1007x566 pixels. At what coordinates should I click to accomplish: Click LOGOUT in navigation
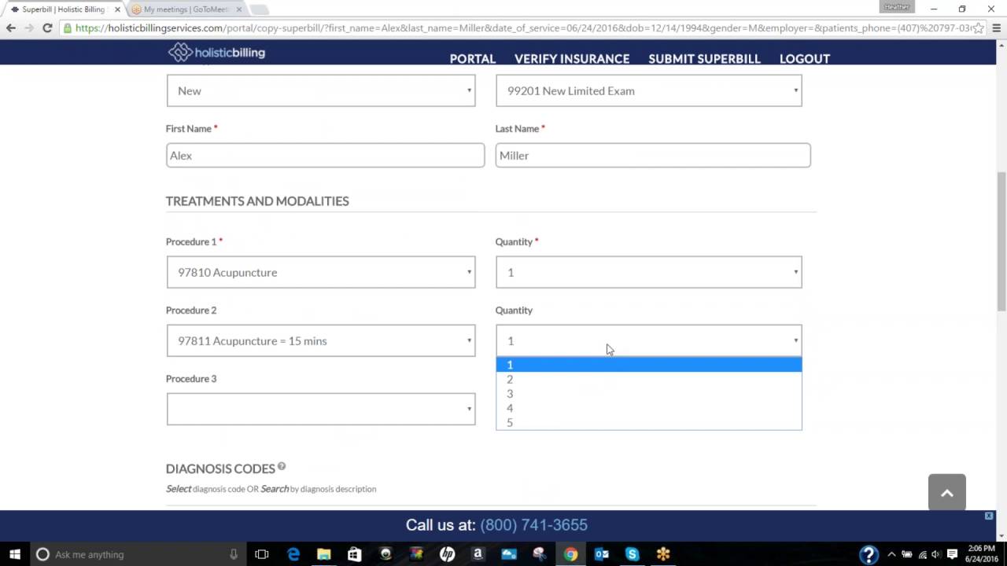[x=805, y=59]
